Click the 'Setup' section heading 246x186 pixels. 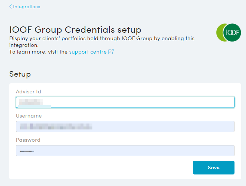click(x=20, y=74)
